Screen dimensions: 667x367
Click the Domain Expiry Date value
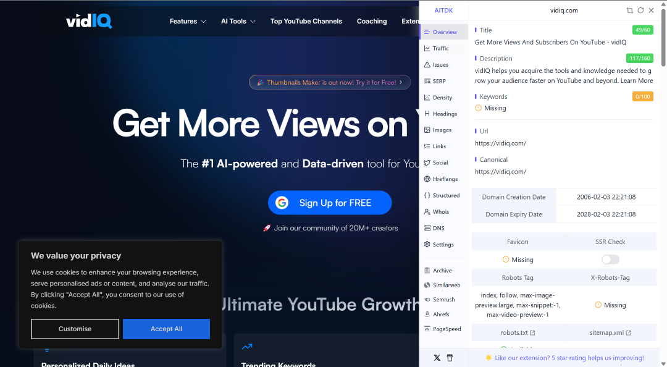(x=606, y=214)
